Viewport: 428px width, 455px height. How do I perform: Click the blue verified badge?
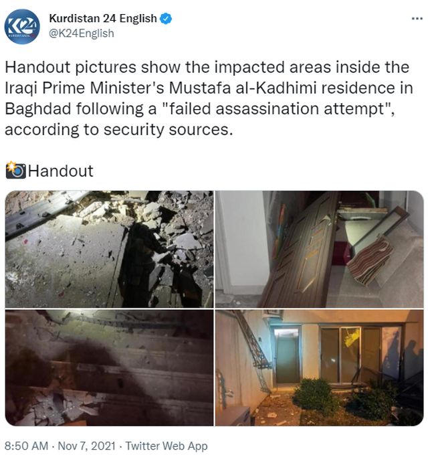[x=166, y=19]
